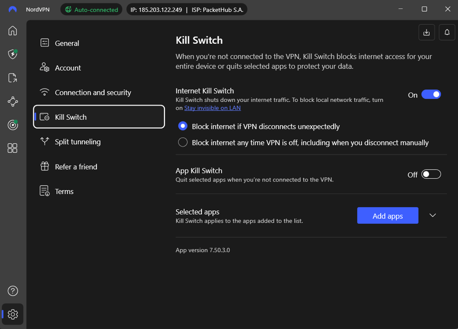The image size is (458, 329).
Task: Click the NordVPN title text
Action: pos(38,9)
